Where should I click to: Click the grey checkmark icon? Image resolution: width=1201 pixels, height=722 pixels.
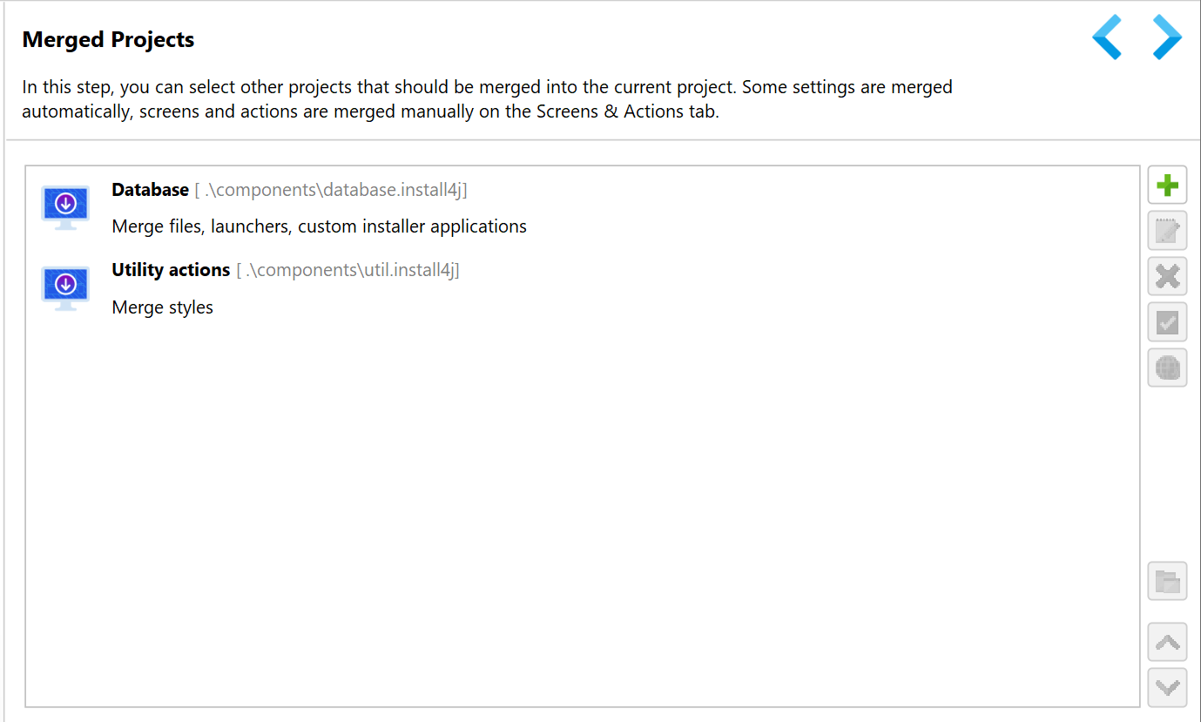tap(1167, 322)
